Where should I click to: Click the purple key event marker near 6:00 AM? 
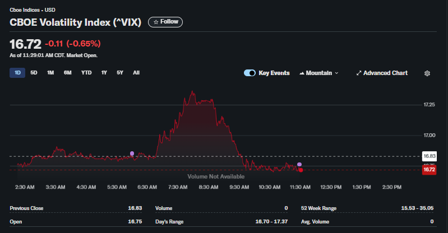click(x=132, y=153)
